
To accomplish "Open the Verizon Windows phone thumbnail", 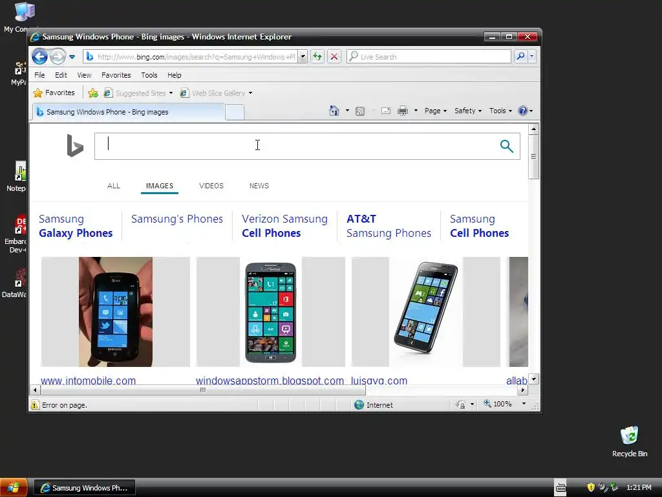I will (x=271, y=312).
